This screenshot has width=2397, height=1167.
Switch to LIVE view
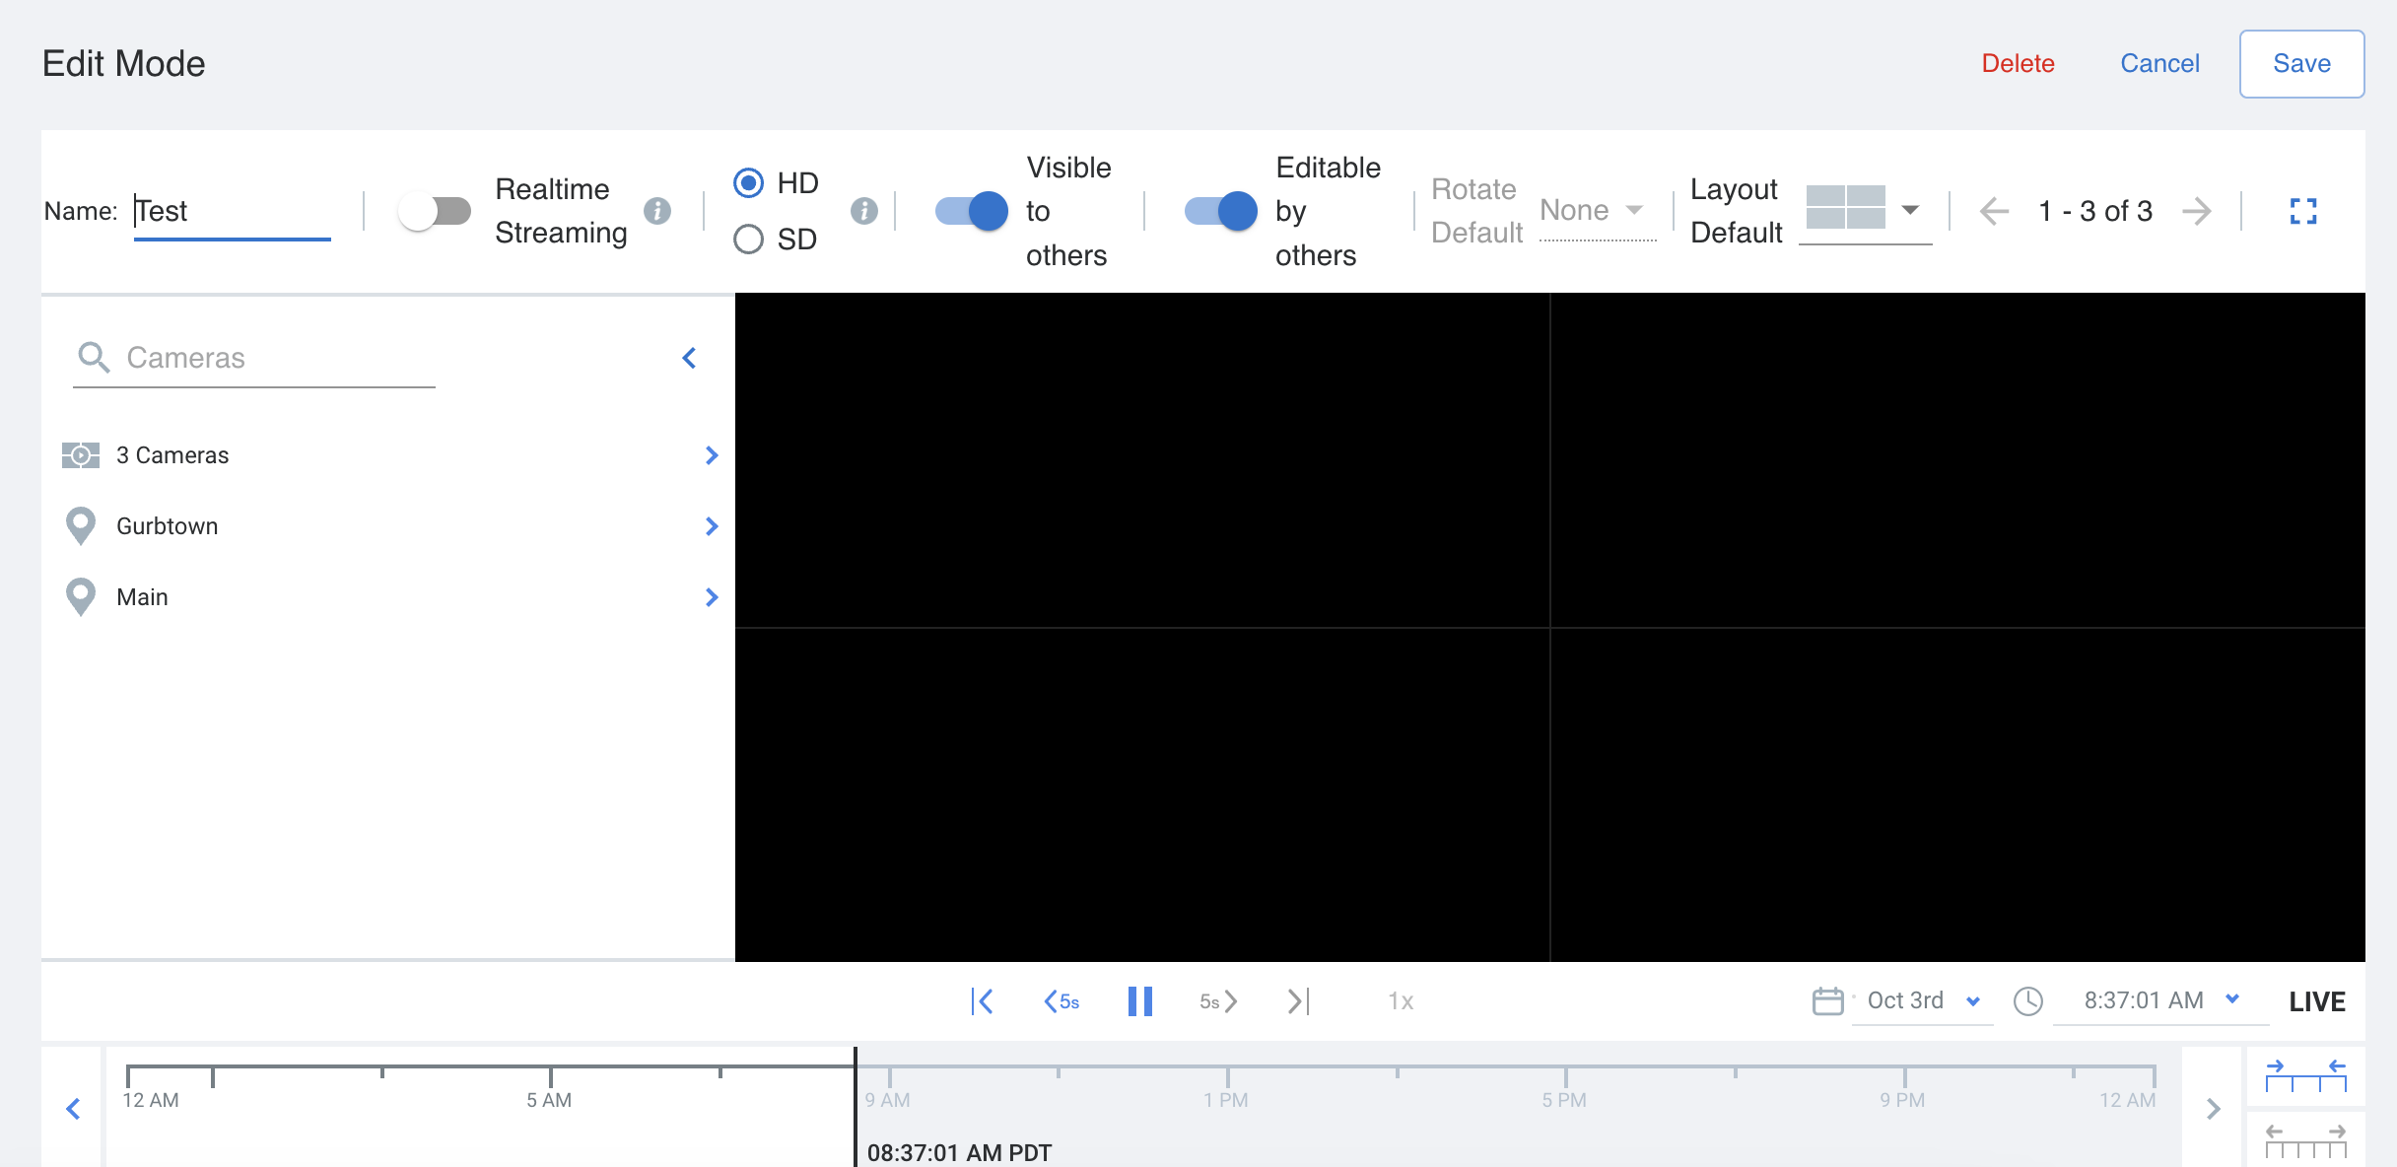2317,1001
